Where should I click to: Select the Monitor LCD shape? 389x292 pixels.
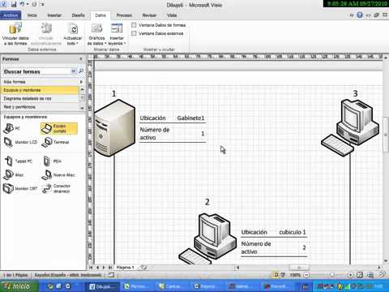(20, 142)
